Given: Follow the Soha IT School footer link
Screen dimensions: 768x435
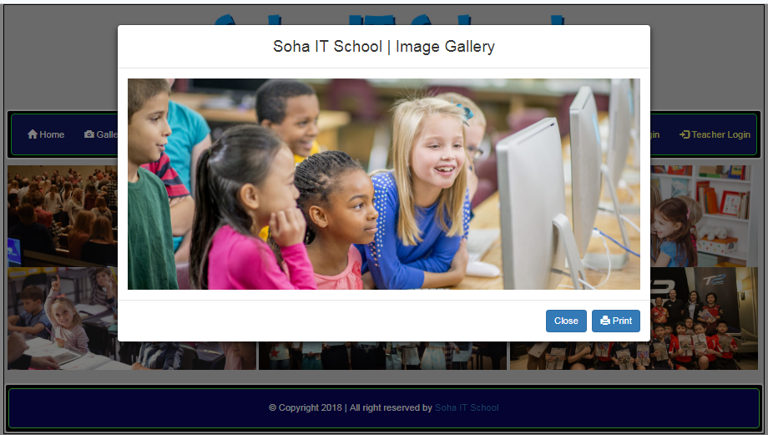Looking at the screenshot, I should (467, 407).
